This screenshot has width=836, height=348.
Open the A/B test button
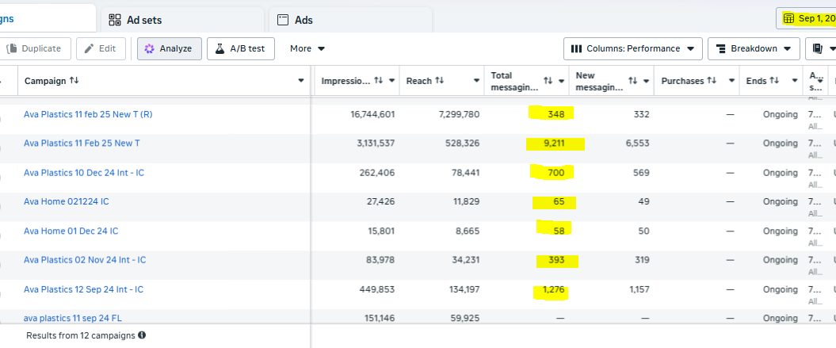[x=240, y=48]
